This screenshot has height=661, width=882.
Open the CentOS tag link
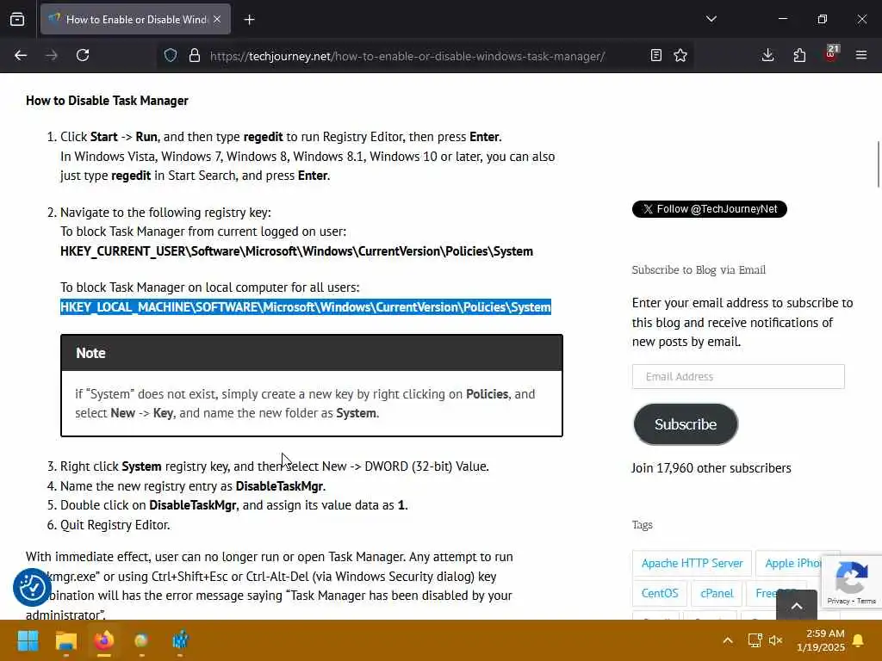[659, 594]
